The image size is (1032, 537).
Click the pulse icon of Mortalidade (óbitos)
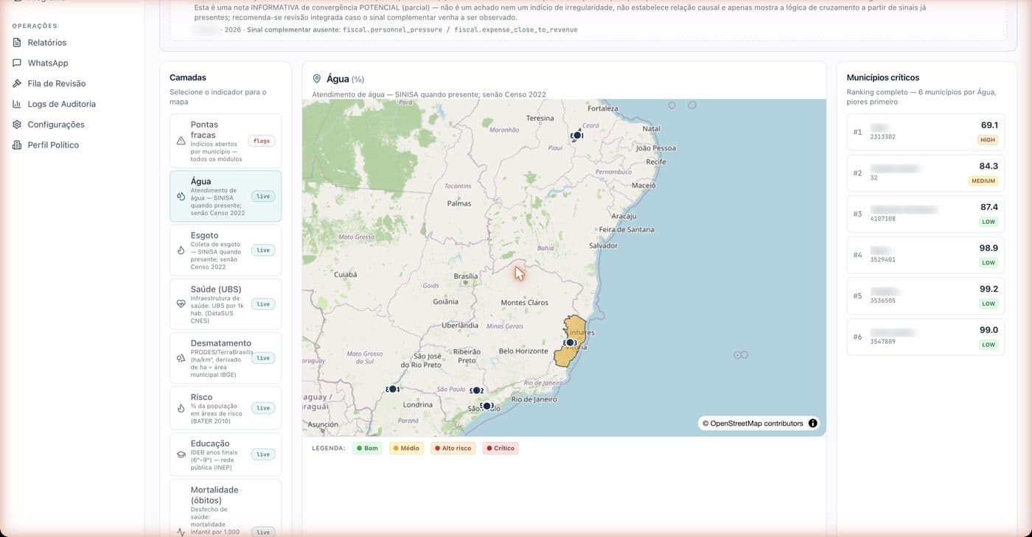tap(181, 532)
